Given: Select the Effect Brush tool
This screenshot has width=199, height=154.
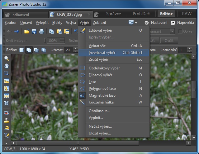Looking at the screenshot, I should [x=7, y=135].
